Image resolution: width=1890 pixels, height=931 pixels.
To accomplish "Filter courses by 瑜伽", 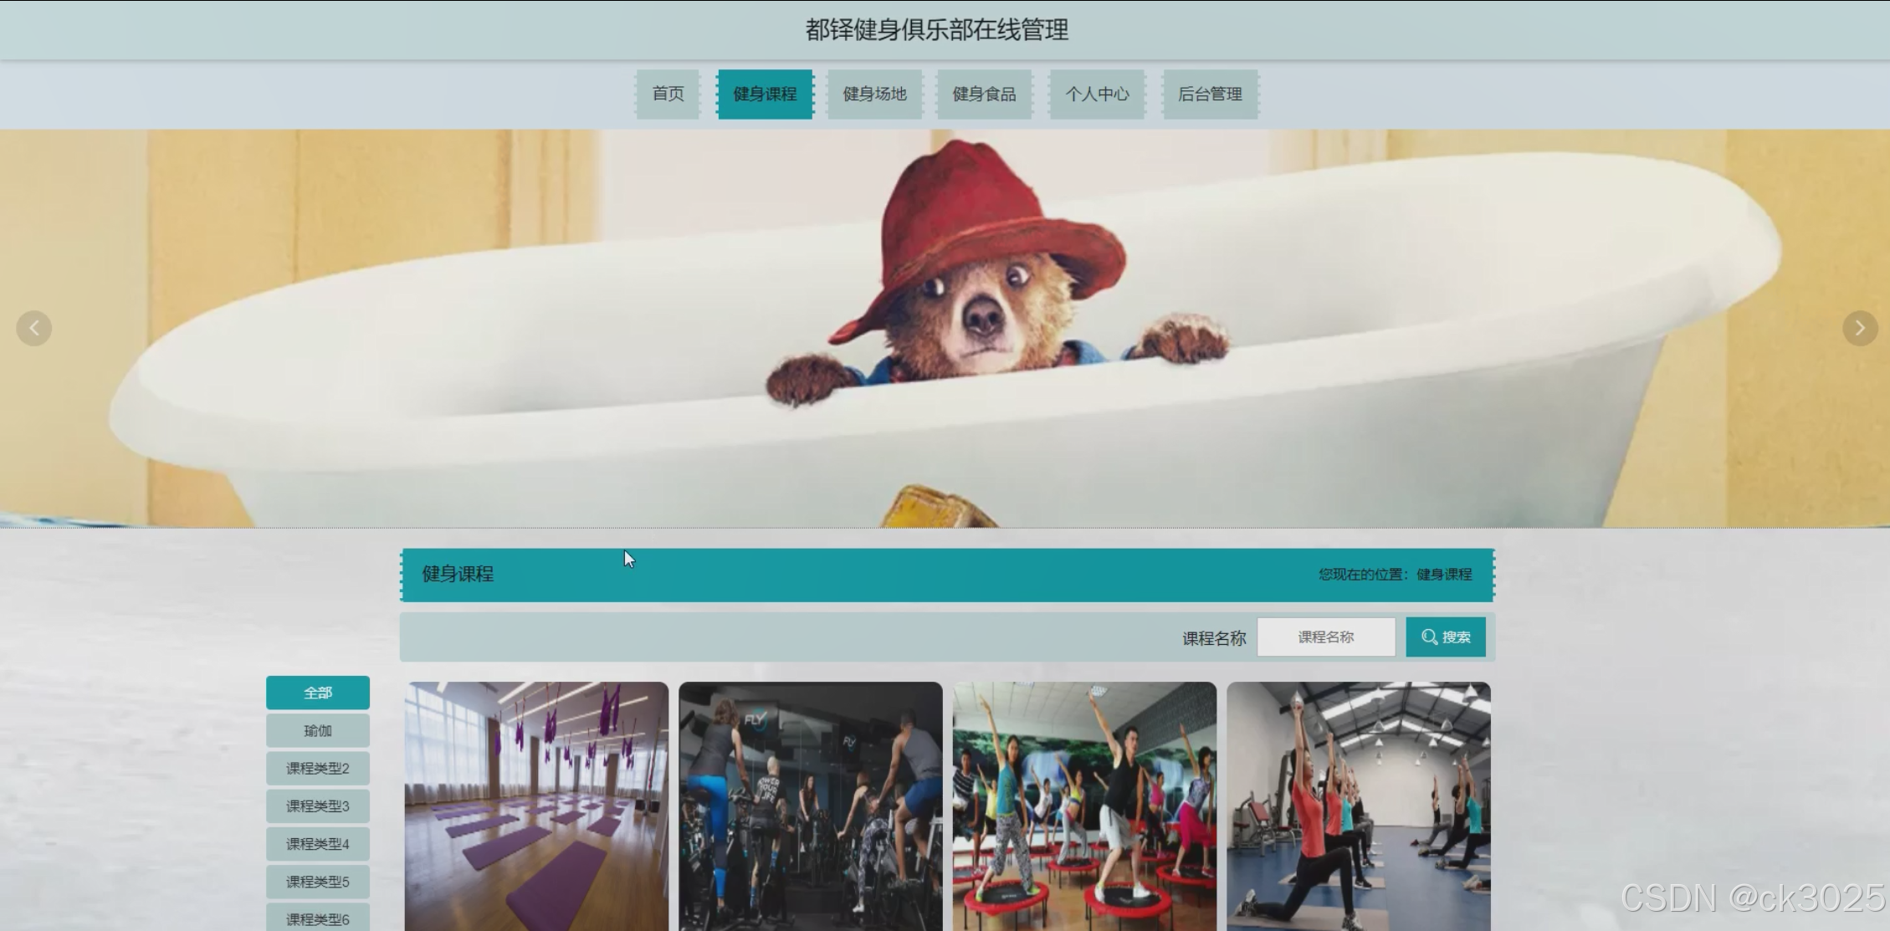I will [318, 730].
